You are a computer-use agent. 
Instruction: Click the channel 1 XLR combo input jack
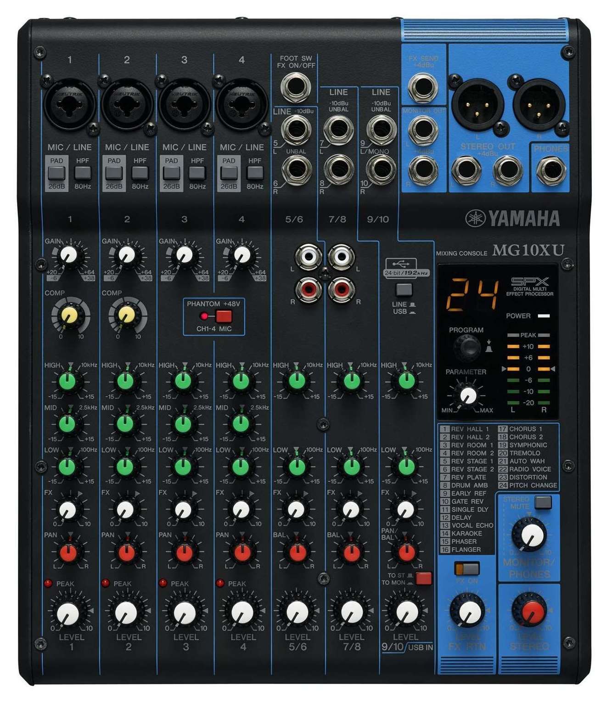click(x=69, y=105)
